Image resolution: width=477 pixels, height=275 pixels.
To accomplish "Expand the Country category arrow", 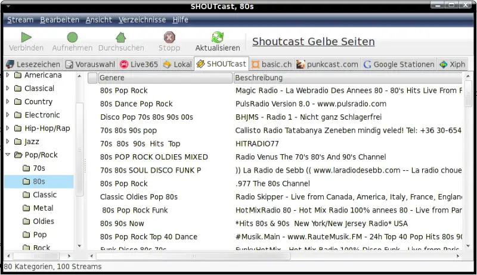I will pos(8,101).
